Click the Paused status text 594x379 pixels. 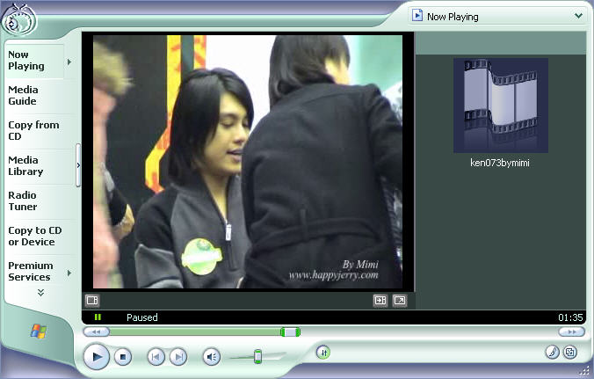[142, 317]
